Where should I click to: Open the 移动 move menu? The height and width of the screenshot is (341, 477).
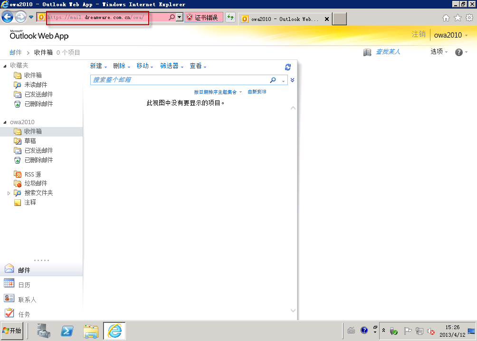(145, 66)
